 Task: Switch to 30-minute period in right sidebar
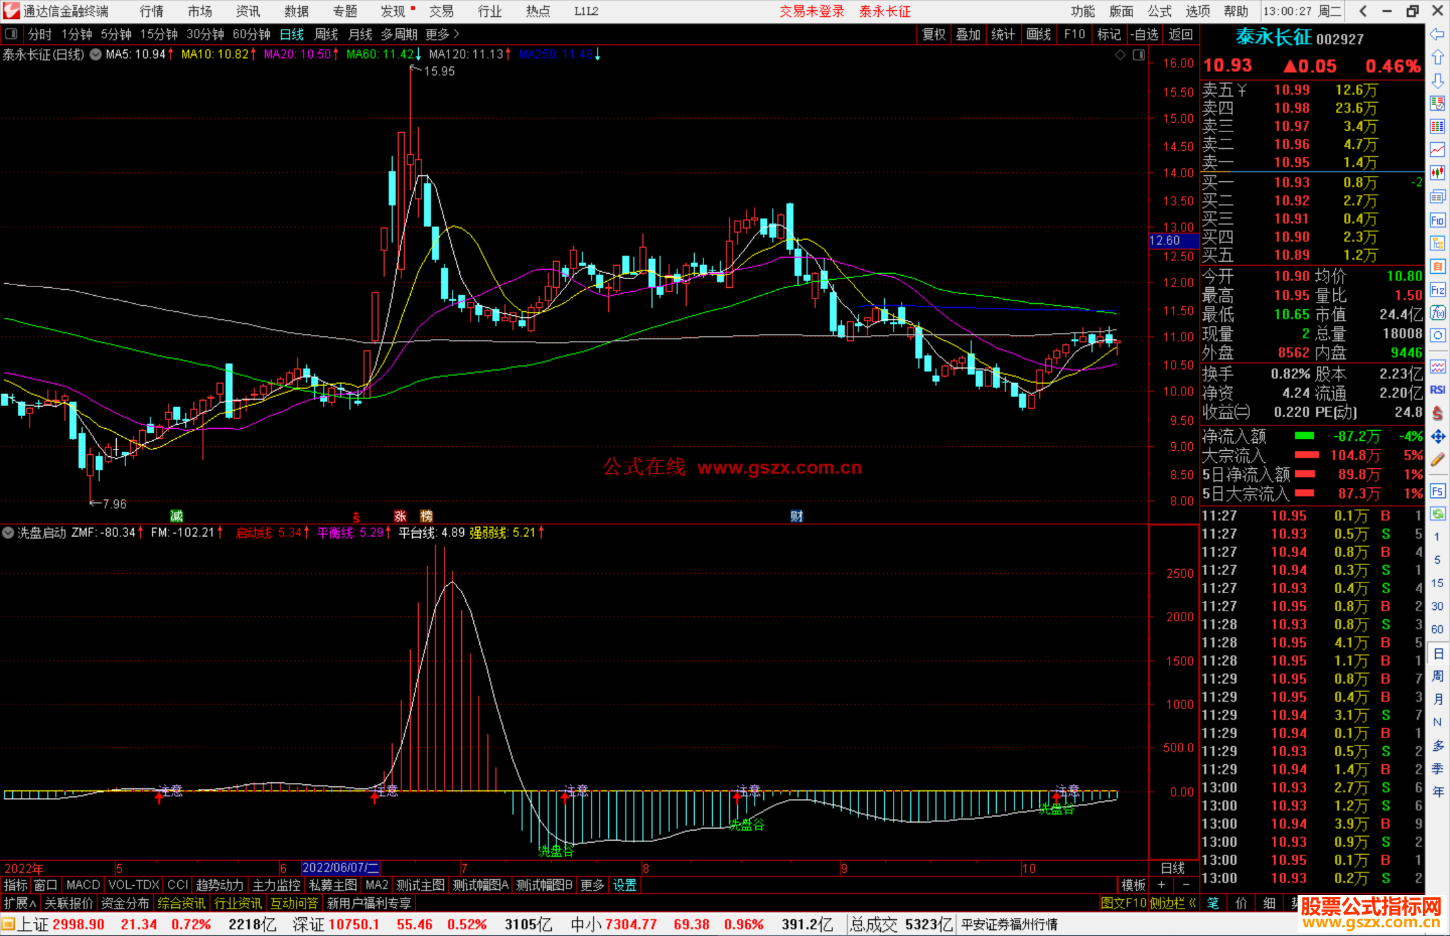point(1437,607)
